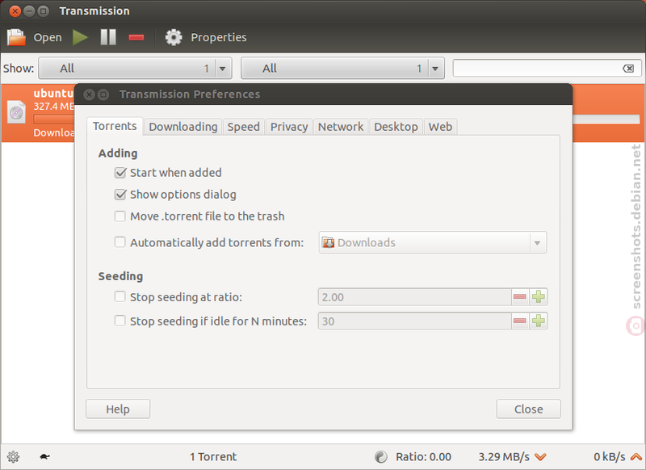This screenshot has height=470, width=646.
Task: Open the Privacy tab
Action: pyautogui.click(x=289, y=127)
